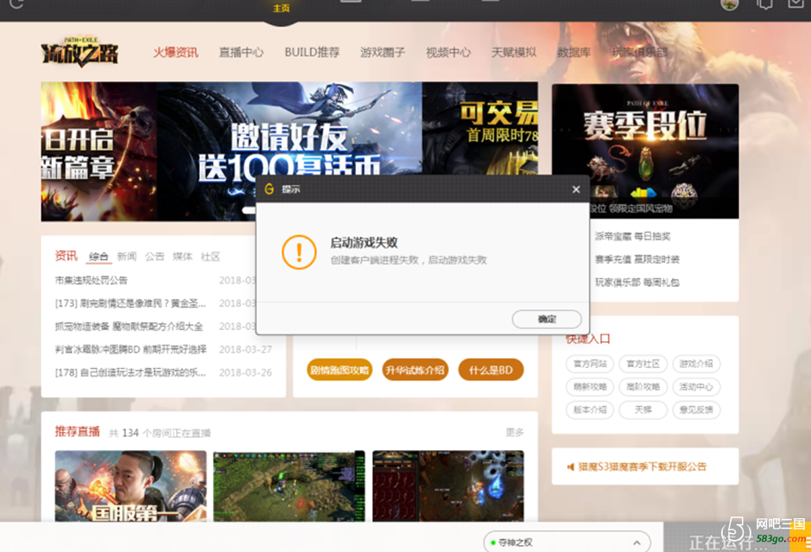Open 玩家俱乐部 每周礼包 link

coord(637,282)
